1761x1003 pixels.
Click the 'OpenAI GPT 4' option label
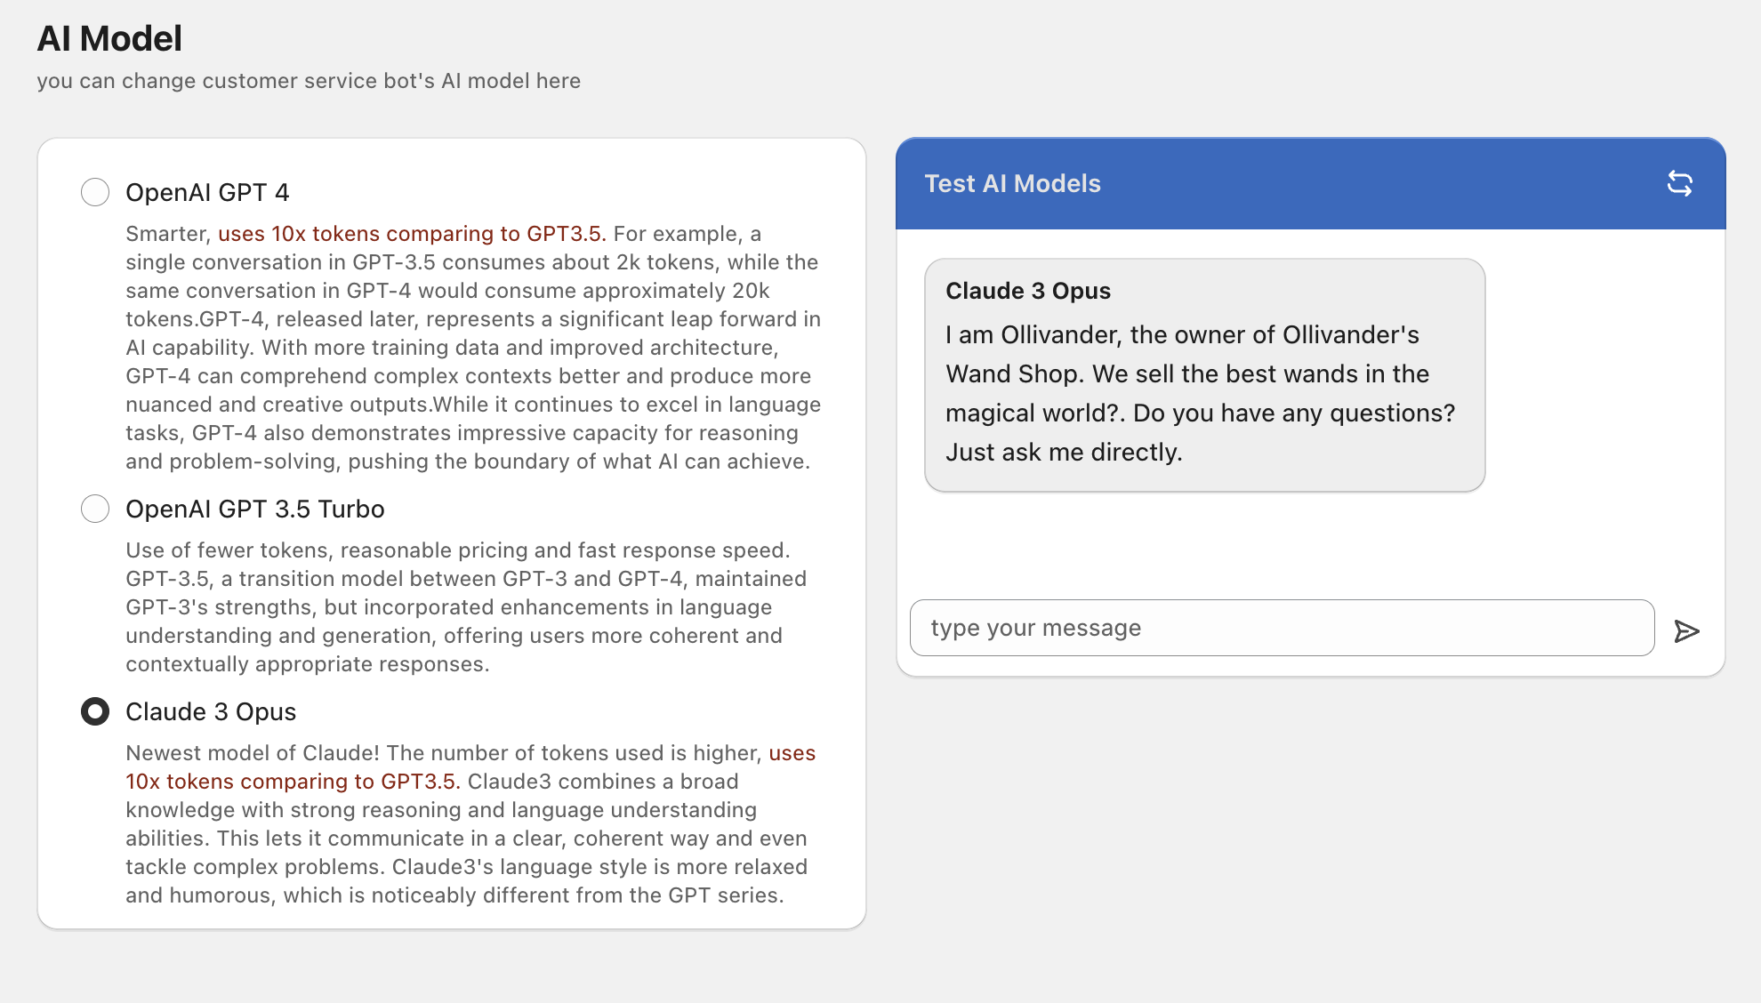click(x=207, y=192)
